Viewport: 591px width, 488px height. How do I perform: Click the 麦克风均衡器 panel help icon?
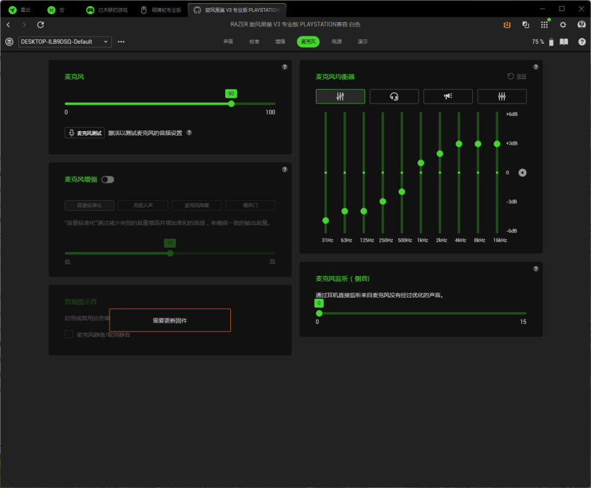[x=536, y=67]
